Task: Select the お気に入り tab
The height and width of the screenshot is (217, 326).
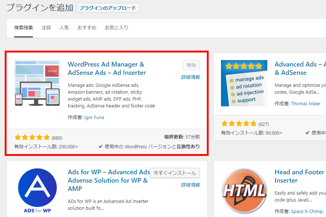Action: click(x=116, y=27)
